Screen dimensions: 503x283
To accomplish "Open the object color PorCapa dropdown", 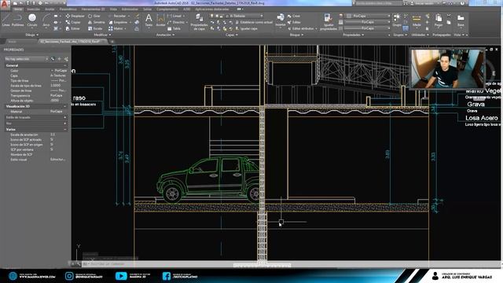I will [368, 16].
